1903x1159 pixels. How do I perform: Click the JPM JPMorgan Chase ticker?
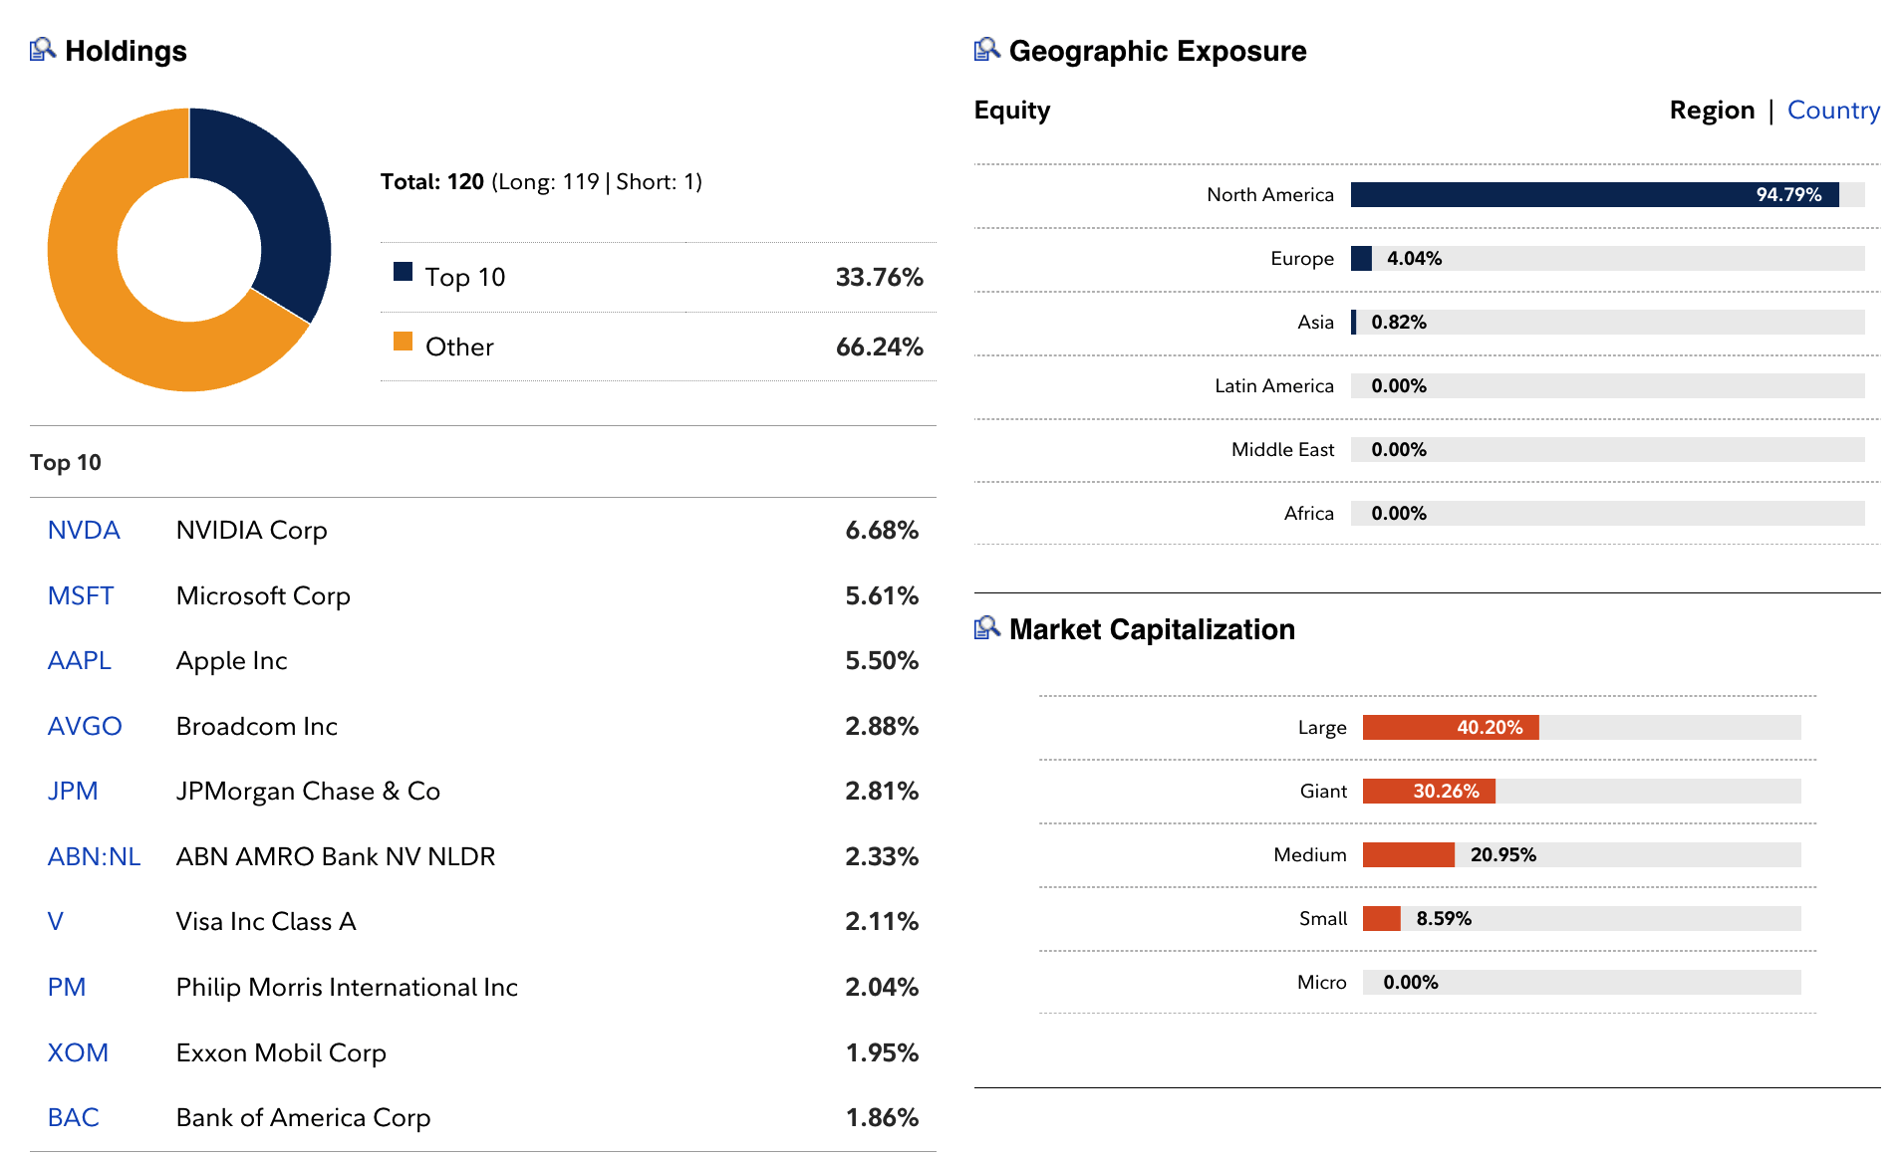(x=73, y=791)
